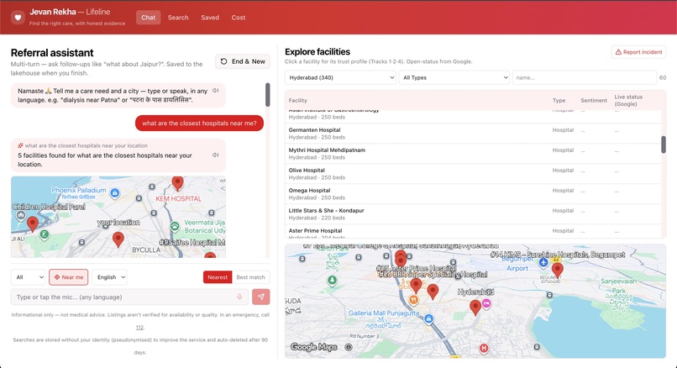Open Omega Hospital facility row
677x368 pixels.
pyautogui.click(x=473, y=194)
